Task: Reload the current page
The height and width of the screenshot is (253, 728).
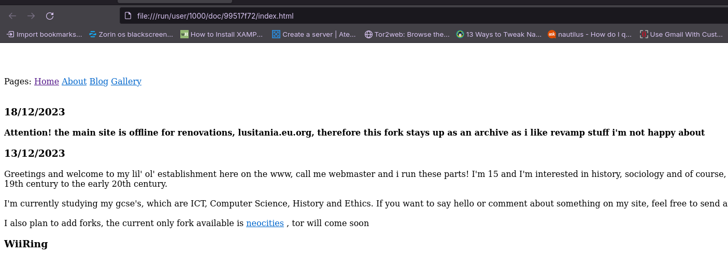Action: coord(50,16)
